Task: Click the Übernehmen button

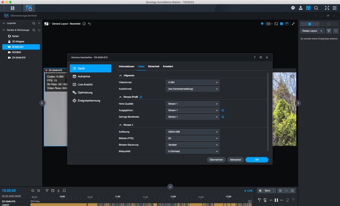Action: point(216,160)
